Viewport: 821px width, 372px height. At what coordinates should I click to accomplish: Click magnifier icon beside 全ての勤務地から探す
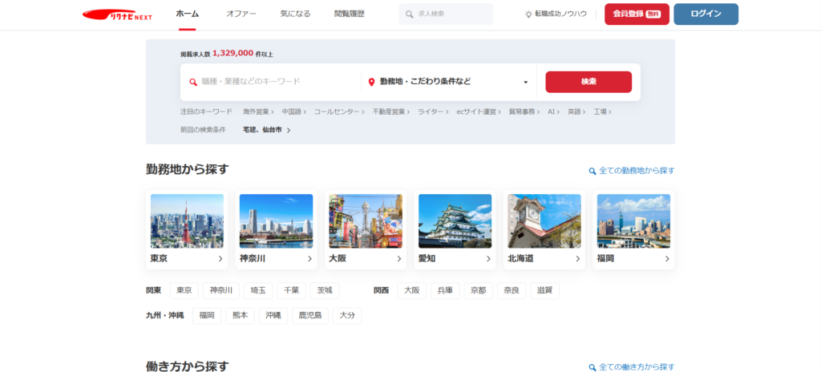click(x=592, y=171)
